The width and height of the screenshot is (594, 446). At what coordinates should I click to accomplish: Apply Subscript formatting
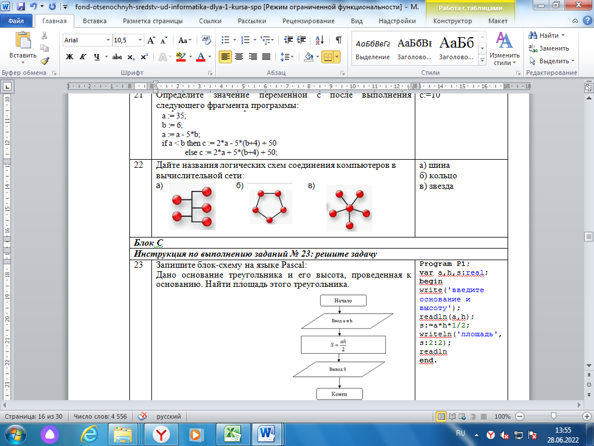click(131, 57)
